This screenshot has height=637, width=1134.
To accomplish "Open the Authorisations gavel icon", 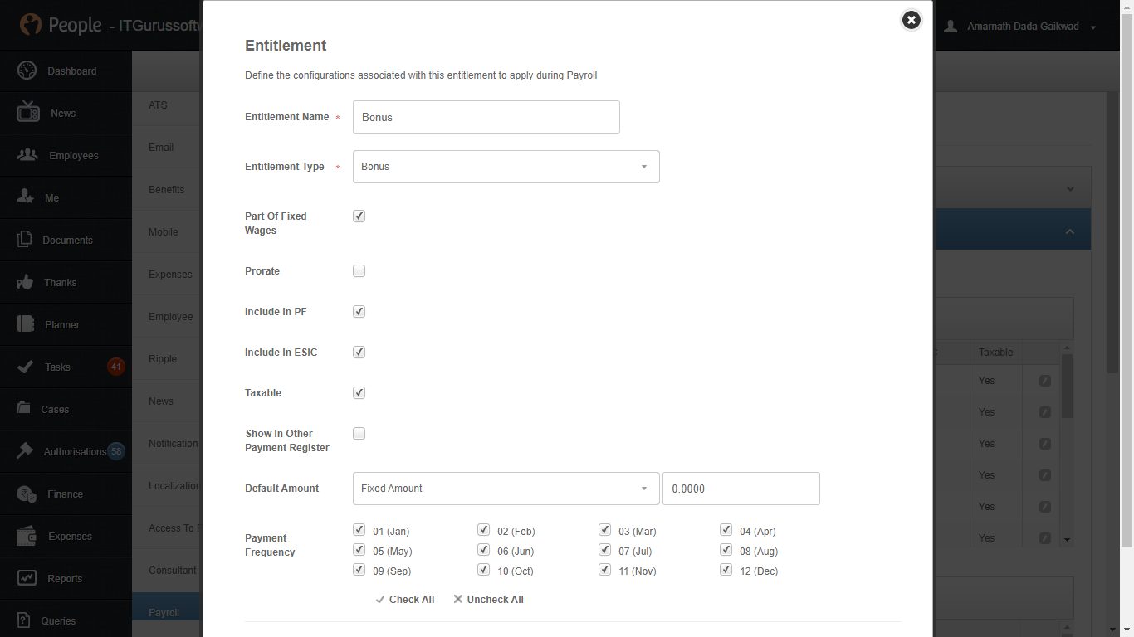I will click(25, 451).
